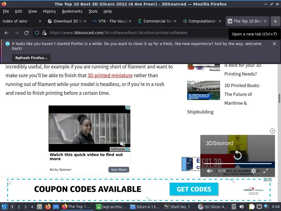Viewport: 281px width, 211px height.
Task: Close the 'Download 3D Sl' tab
Action: pyautogui.click(x=85, y=21)
